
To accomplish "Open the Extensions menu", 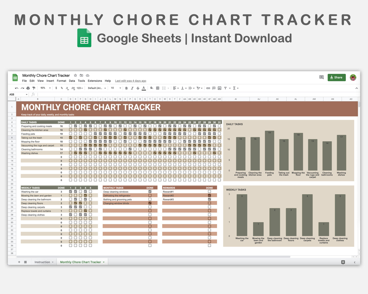I will pyautogui.click(x=95, y=81).
